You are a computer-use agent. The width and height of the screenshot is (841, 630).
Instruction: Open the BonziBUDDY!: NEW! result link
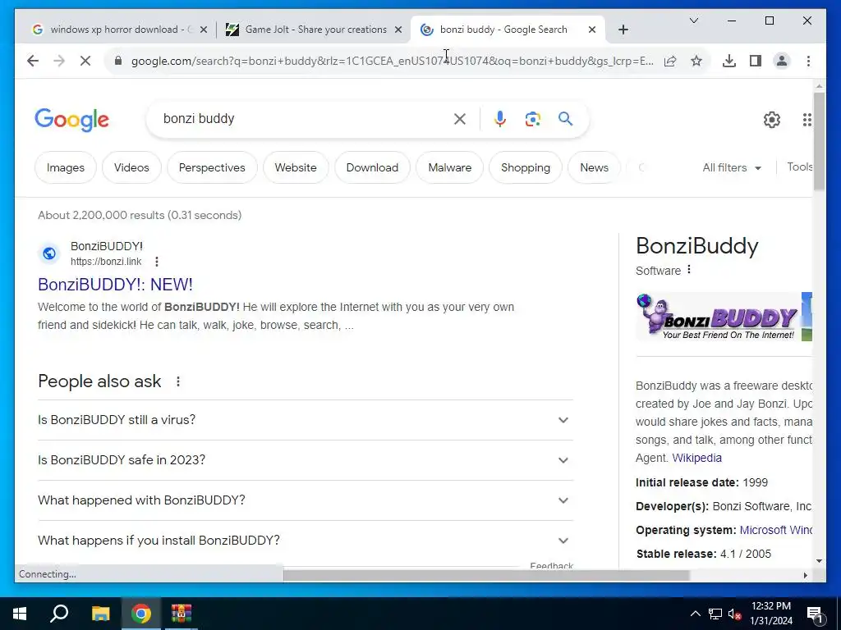[115, 285]
